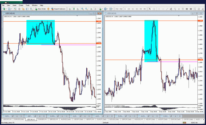The height and width of the screenshot is (125, 206).
Task: Enable the Crosshair cursor mode
Action: [154, 9]
